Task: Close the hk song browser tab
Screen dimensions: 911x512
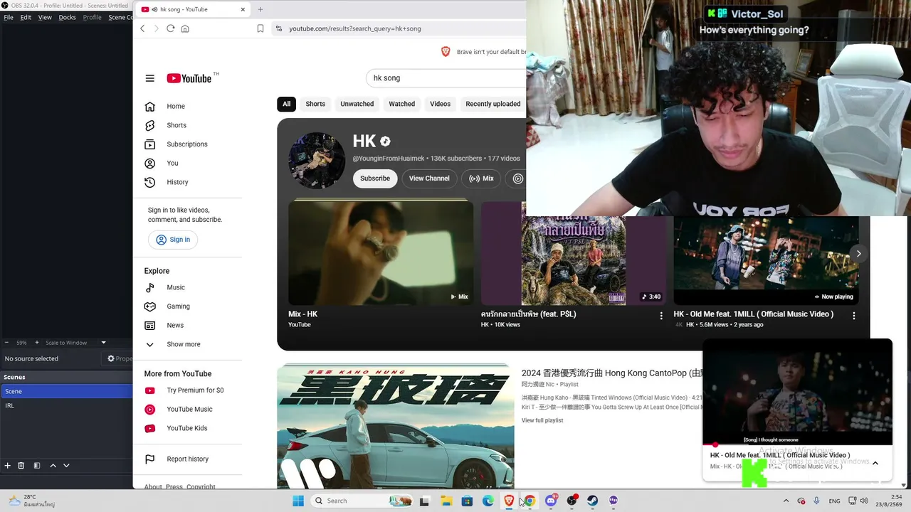Action: click(x=243, y=9)
